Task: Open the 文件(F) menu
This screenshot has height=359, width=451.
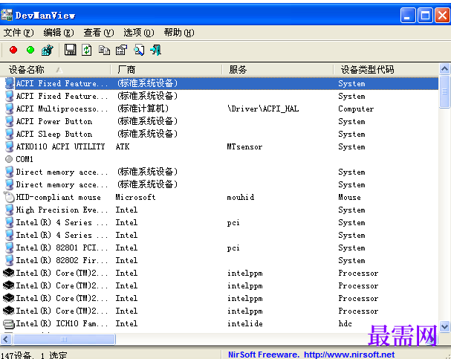Action: coord(19,33)
